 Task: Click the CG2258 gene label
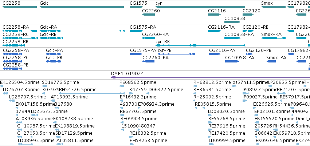[11, 3]
